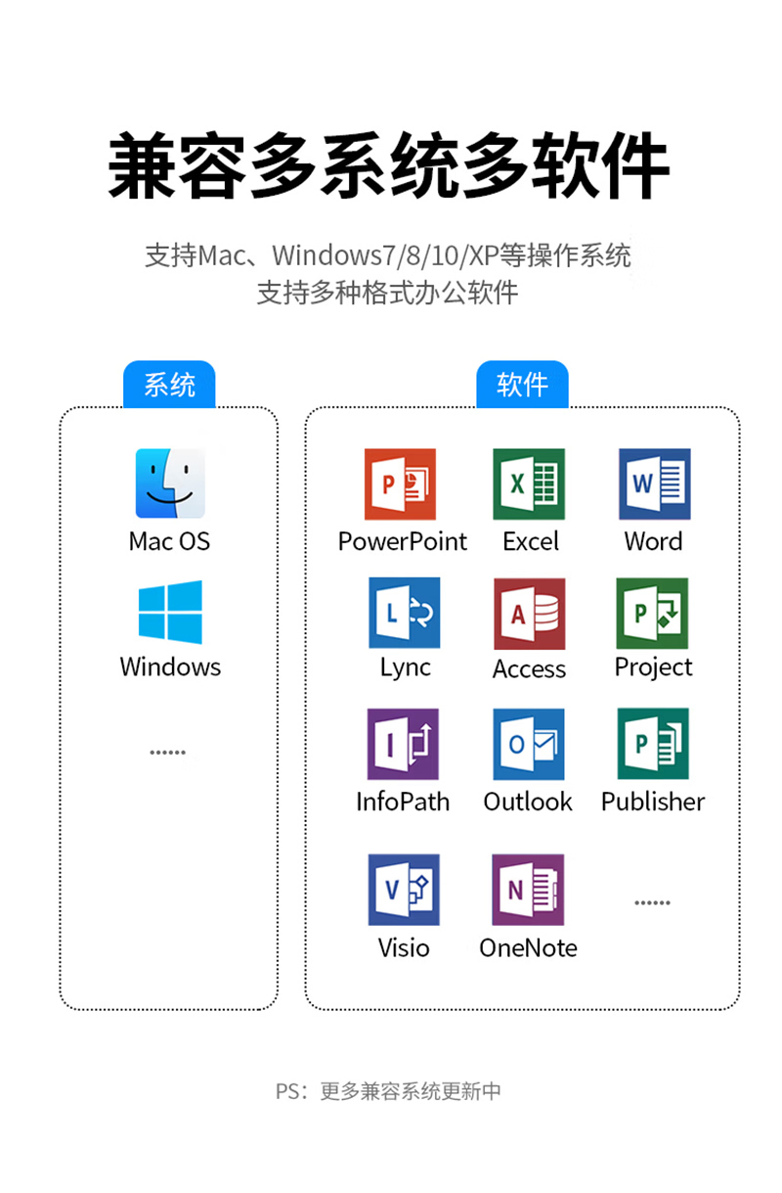Select the blue 软件 tab label
This screenshot has width=782, height=1193.
tap(522, 385)
